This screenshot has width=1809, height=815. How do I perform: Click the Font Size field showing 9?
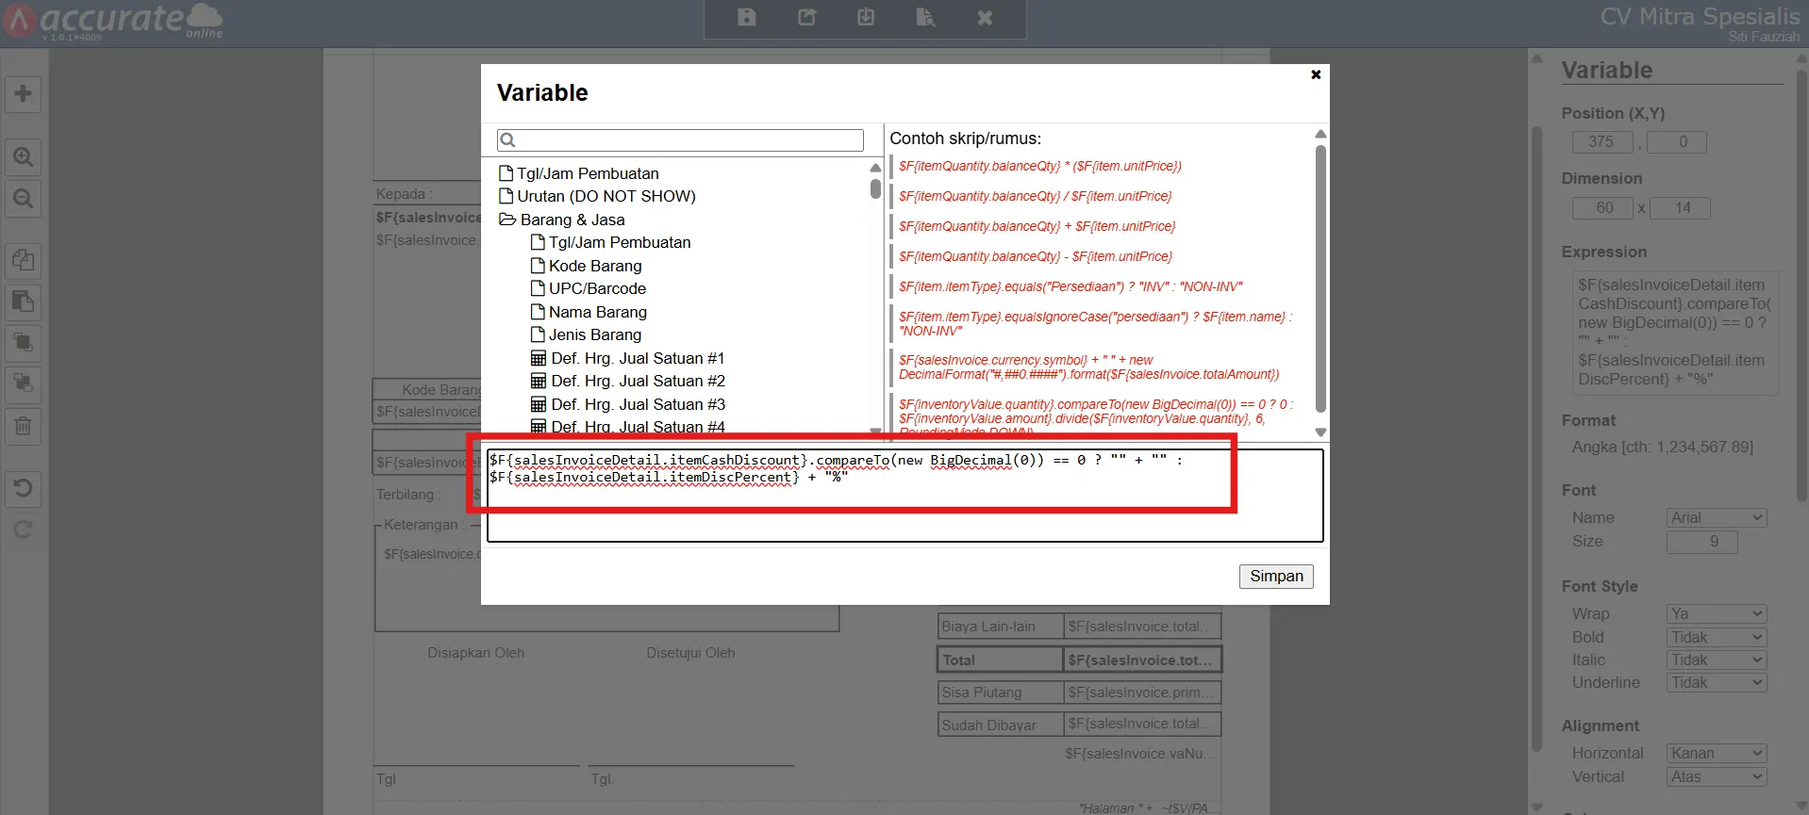coord(1702,542)
